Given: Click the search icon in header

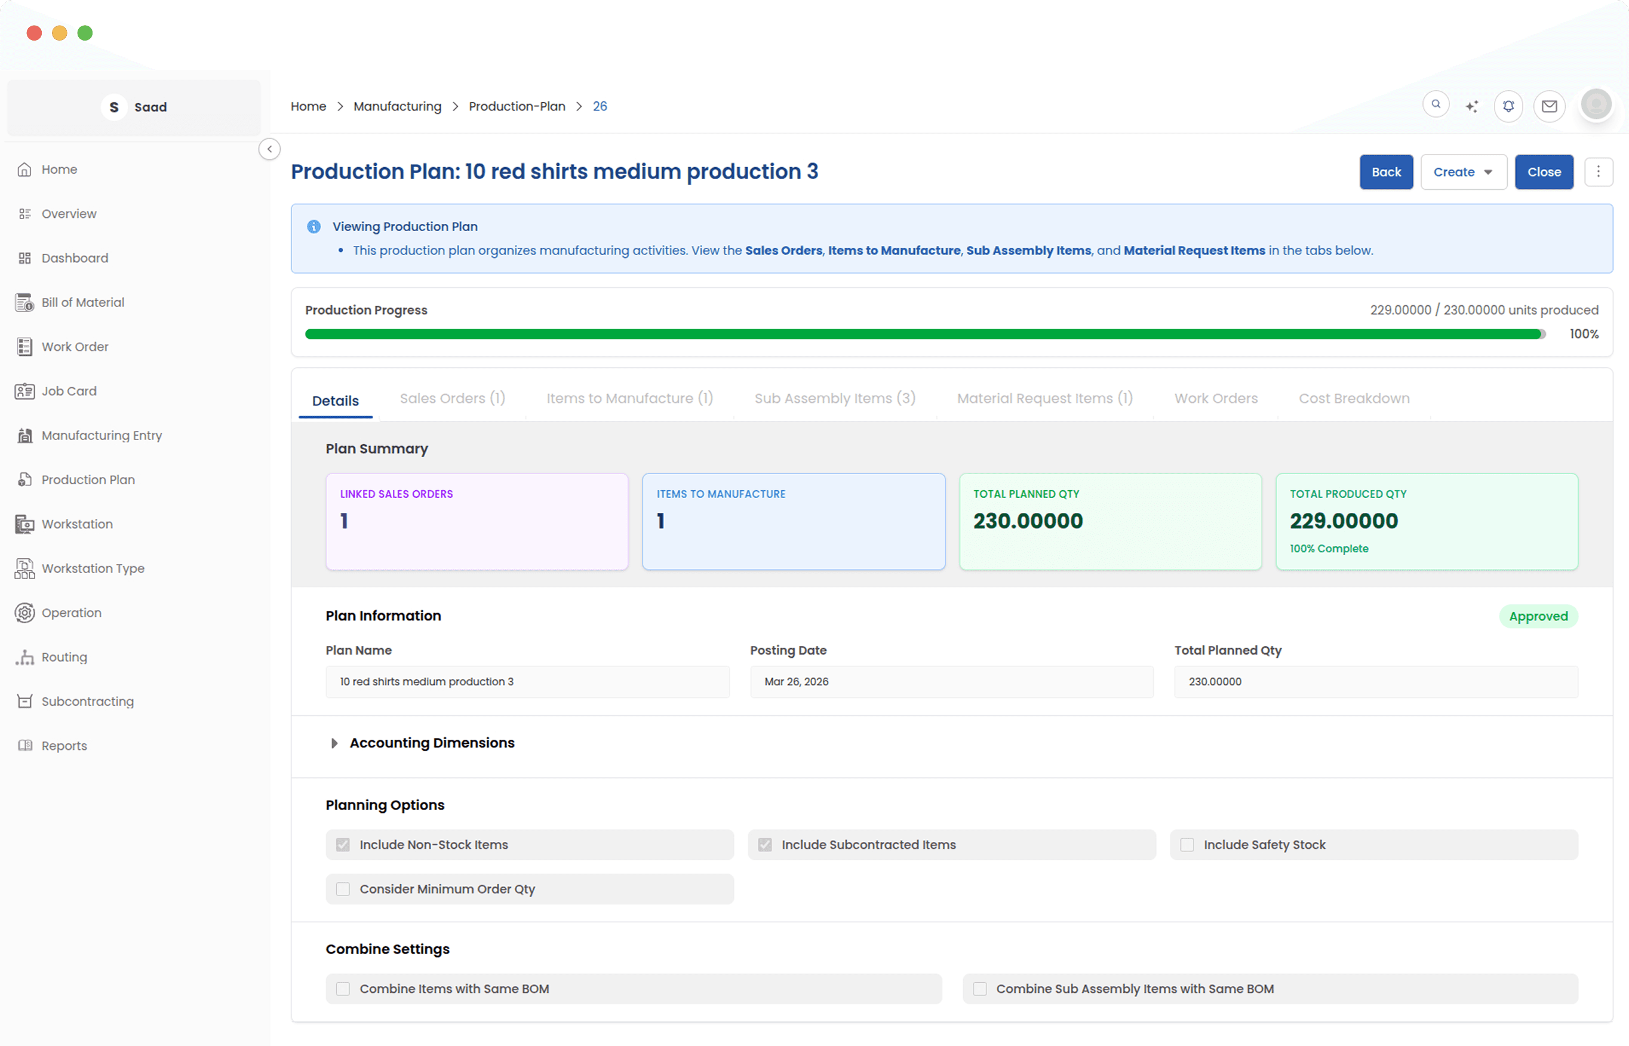Looking at the screenshot, I should (1436, 104).
